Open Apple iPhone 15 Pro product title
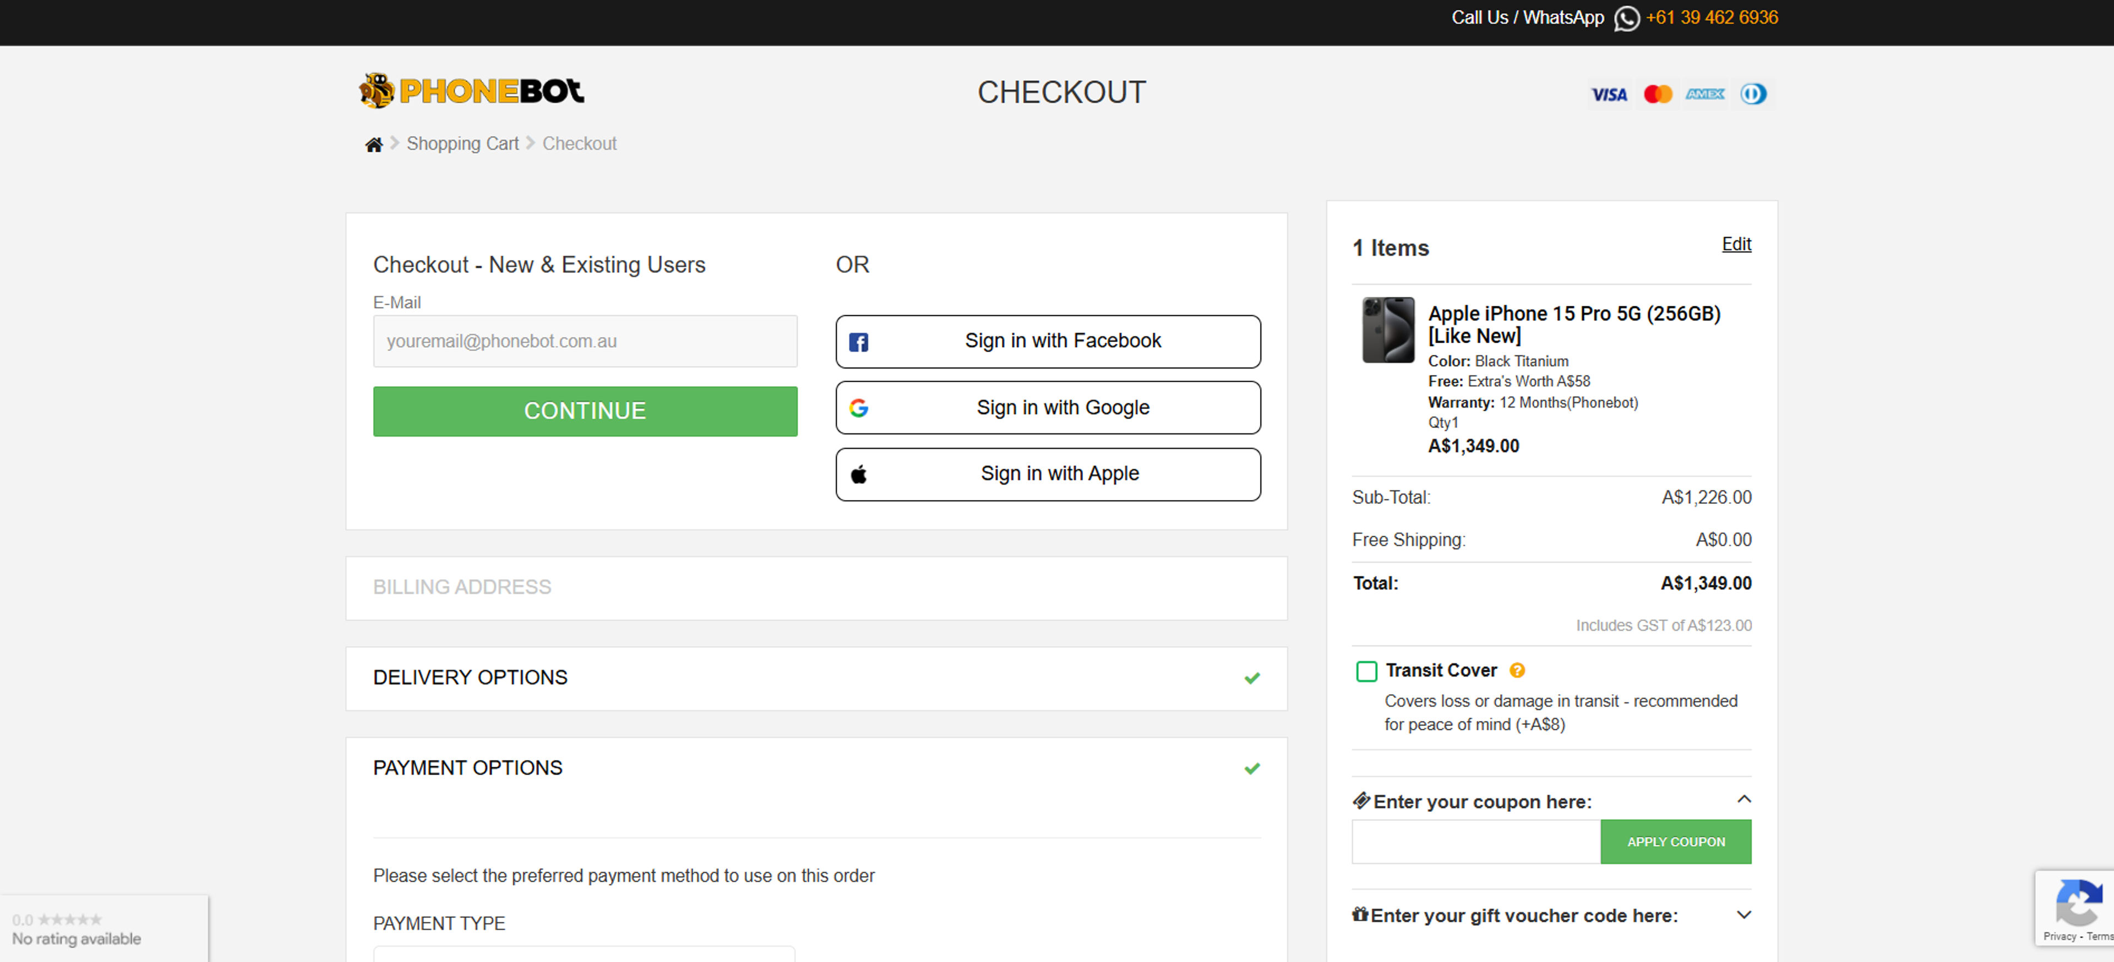 [1574, 325]
